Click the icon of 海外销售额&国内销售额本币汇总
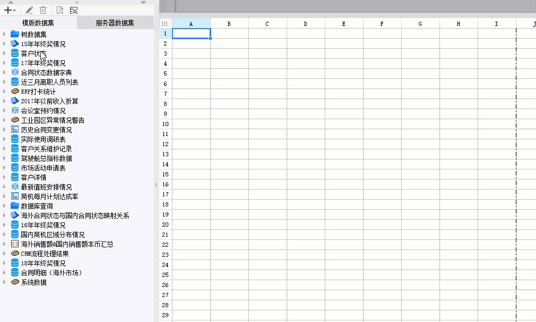The width and height of the screenshot is (536, 322). click(x=15, y=244)
